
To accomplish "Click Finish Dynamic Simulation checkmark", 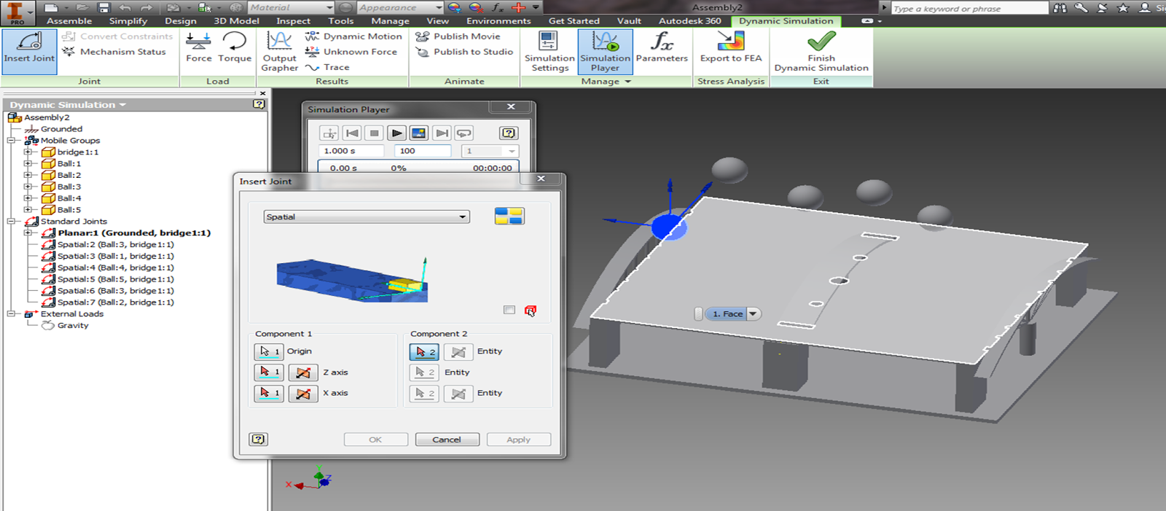I will coord(821,51).
